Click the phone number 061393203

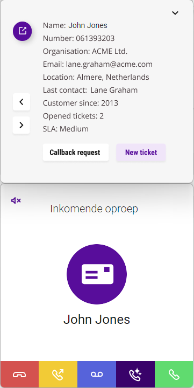(95, 38)
